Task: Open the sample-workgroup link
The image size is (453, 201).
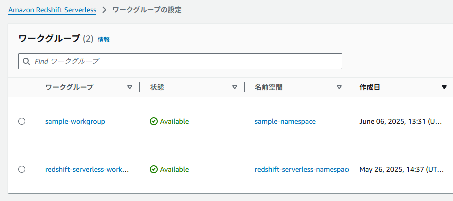Action: [75, 121]
